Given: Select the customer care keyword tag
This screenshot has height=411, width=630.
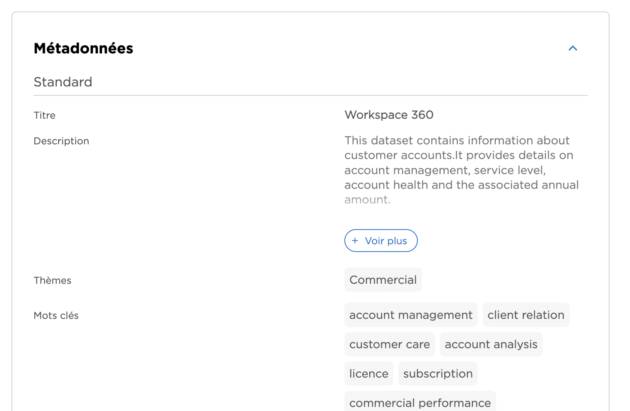Looking at the screenshot, I should coord(389,344).
